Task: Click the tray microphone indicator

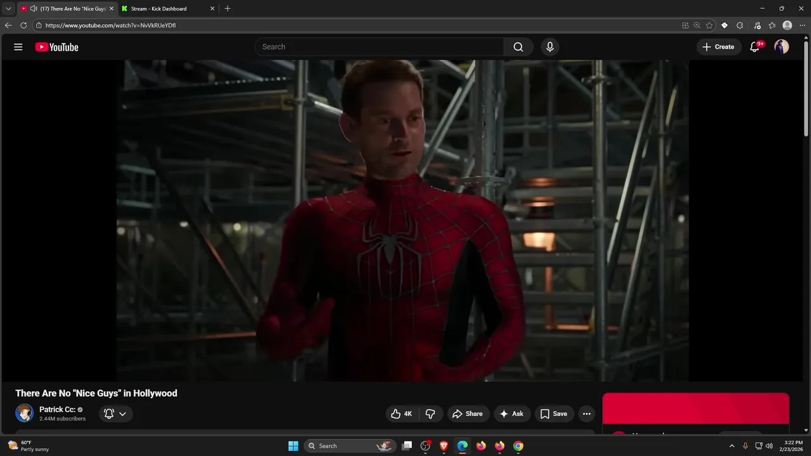Action: 745,446
